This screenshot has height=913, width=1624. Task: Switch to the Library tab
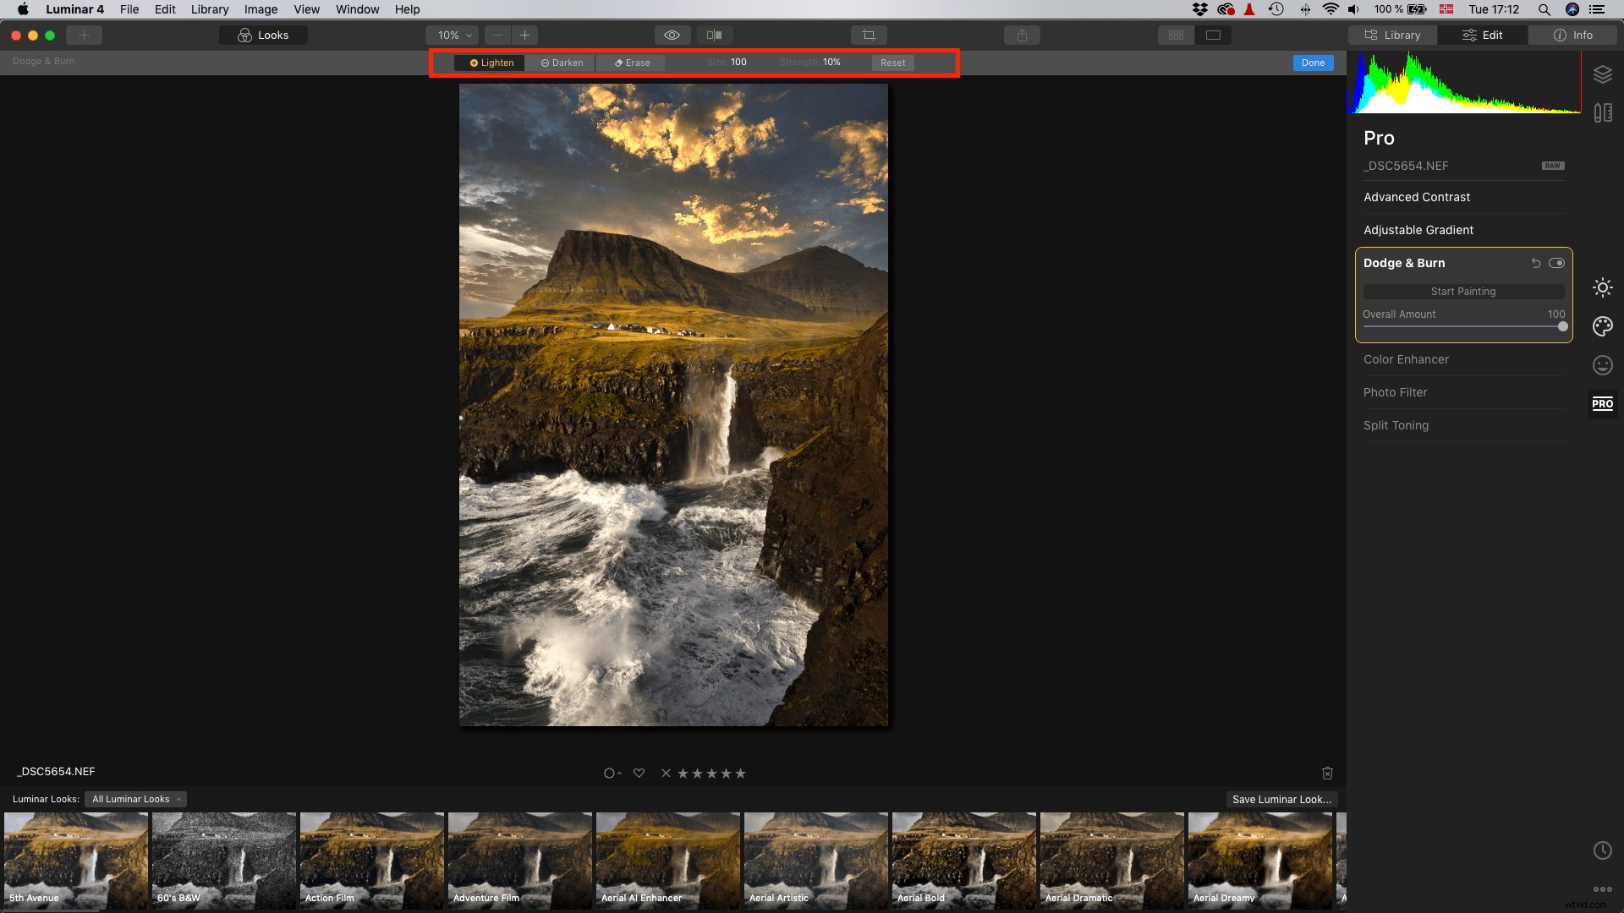pos(1391,35)
